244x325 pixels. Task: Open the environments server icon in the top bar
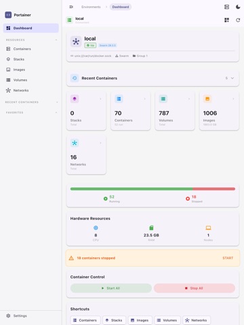click(226, 7)
